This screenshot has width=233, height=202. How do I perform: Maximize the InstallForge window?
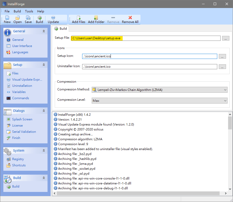215,4
